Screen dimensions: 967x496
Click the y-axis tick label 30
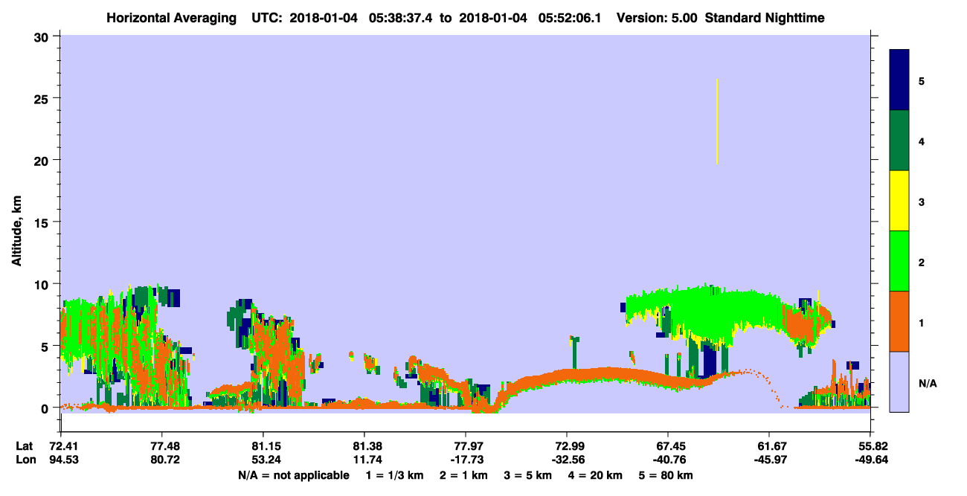(x=43, y=36)
